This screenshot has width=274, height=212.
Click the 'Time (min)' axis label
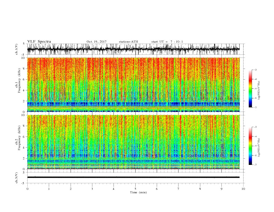[138, 192]
